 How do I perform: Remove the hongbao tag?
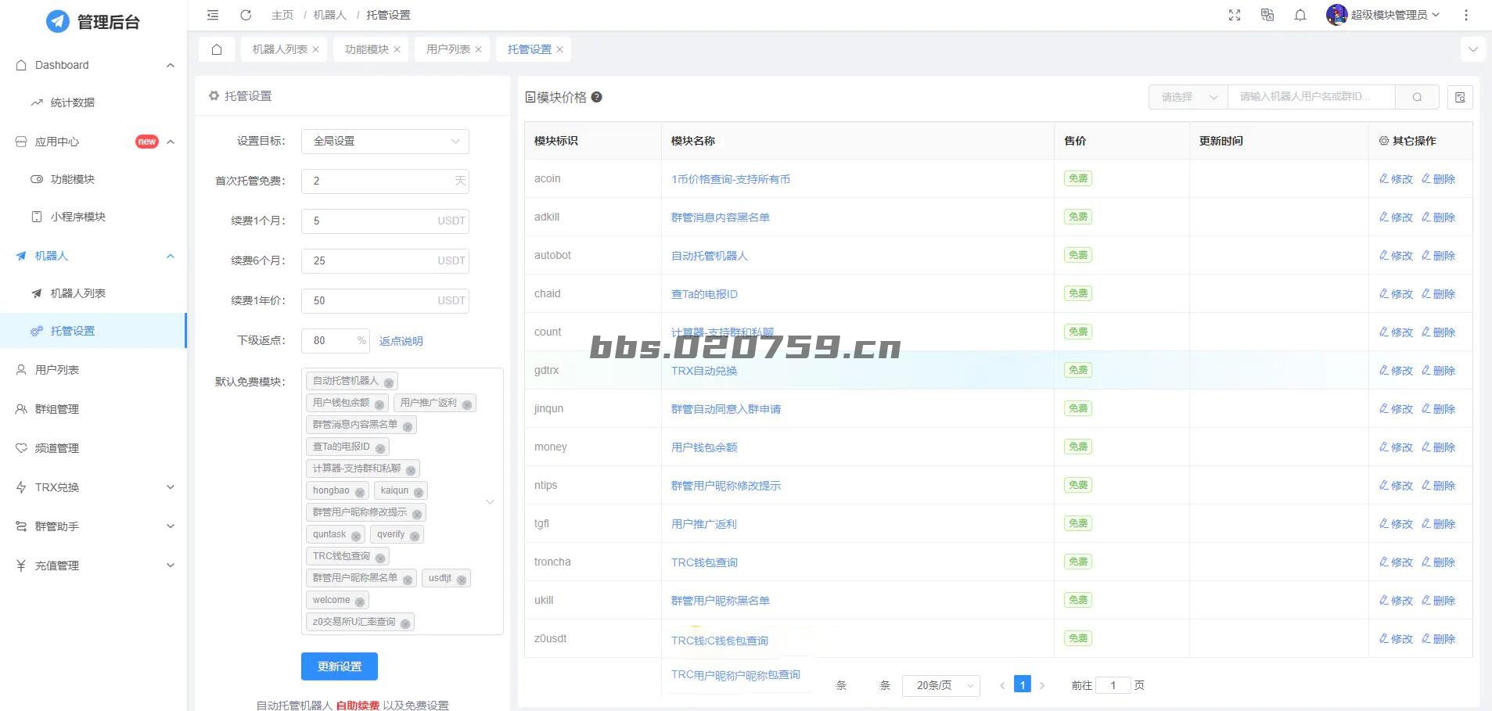tap(360, 492)
